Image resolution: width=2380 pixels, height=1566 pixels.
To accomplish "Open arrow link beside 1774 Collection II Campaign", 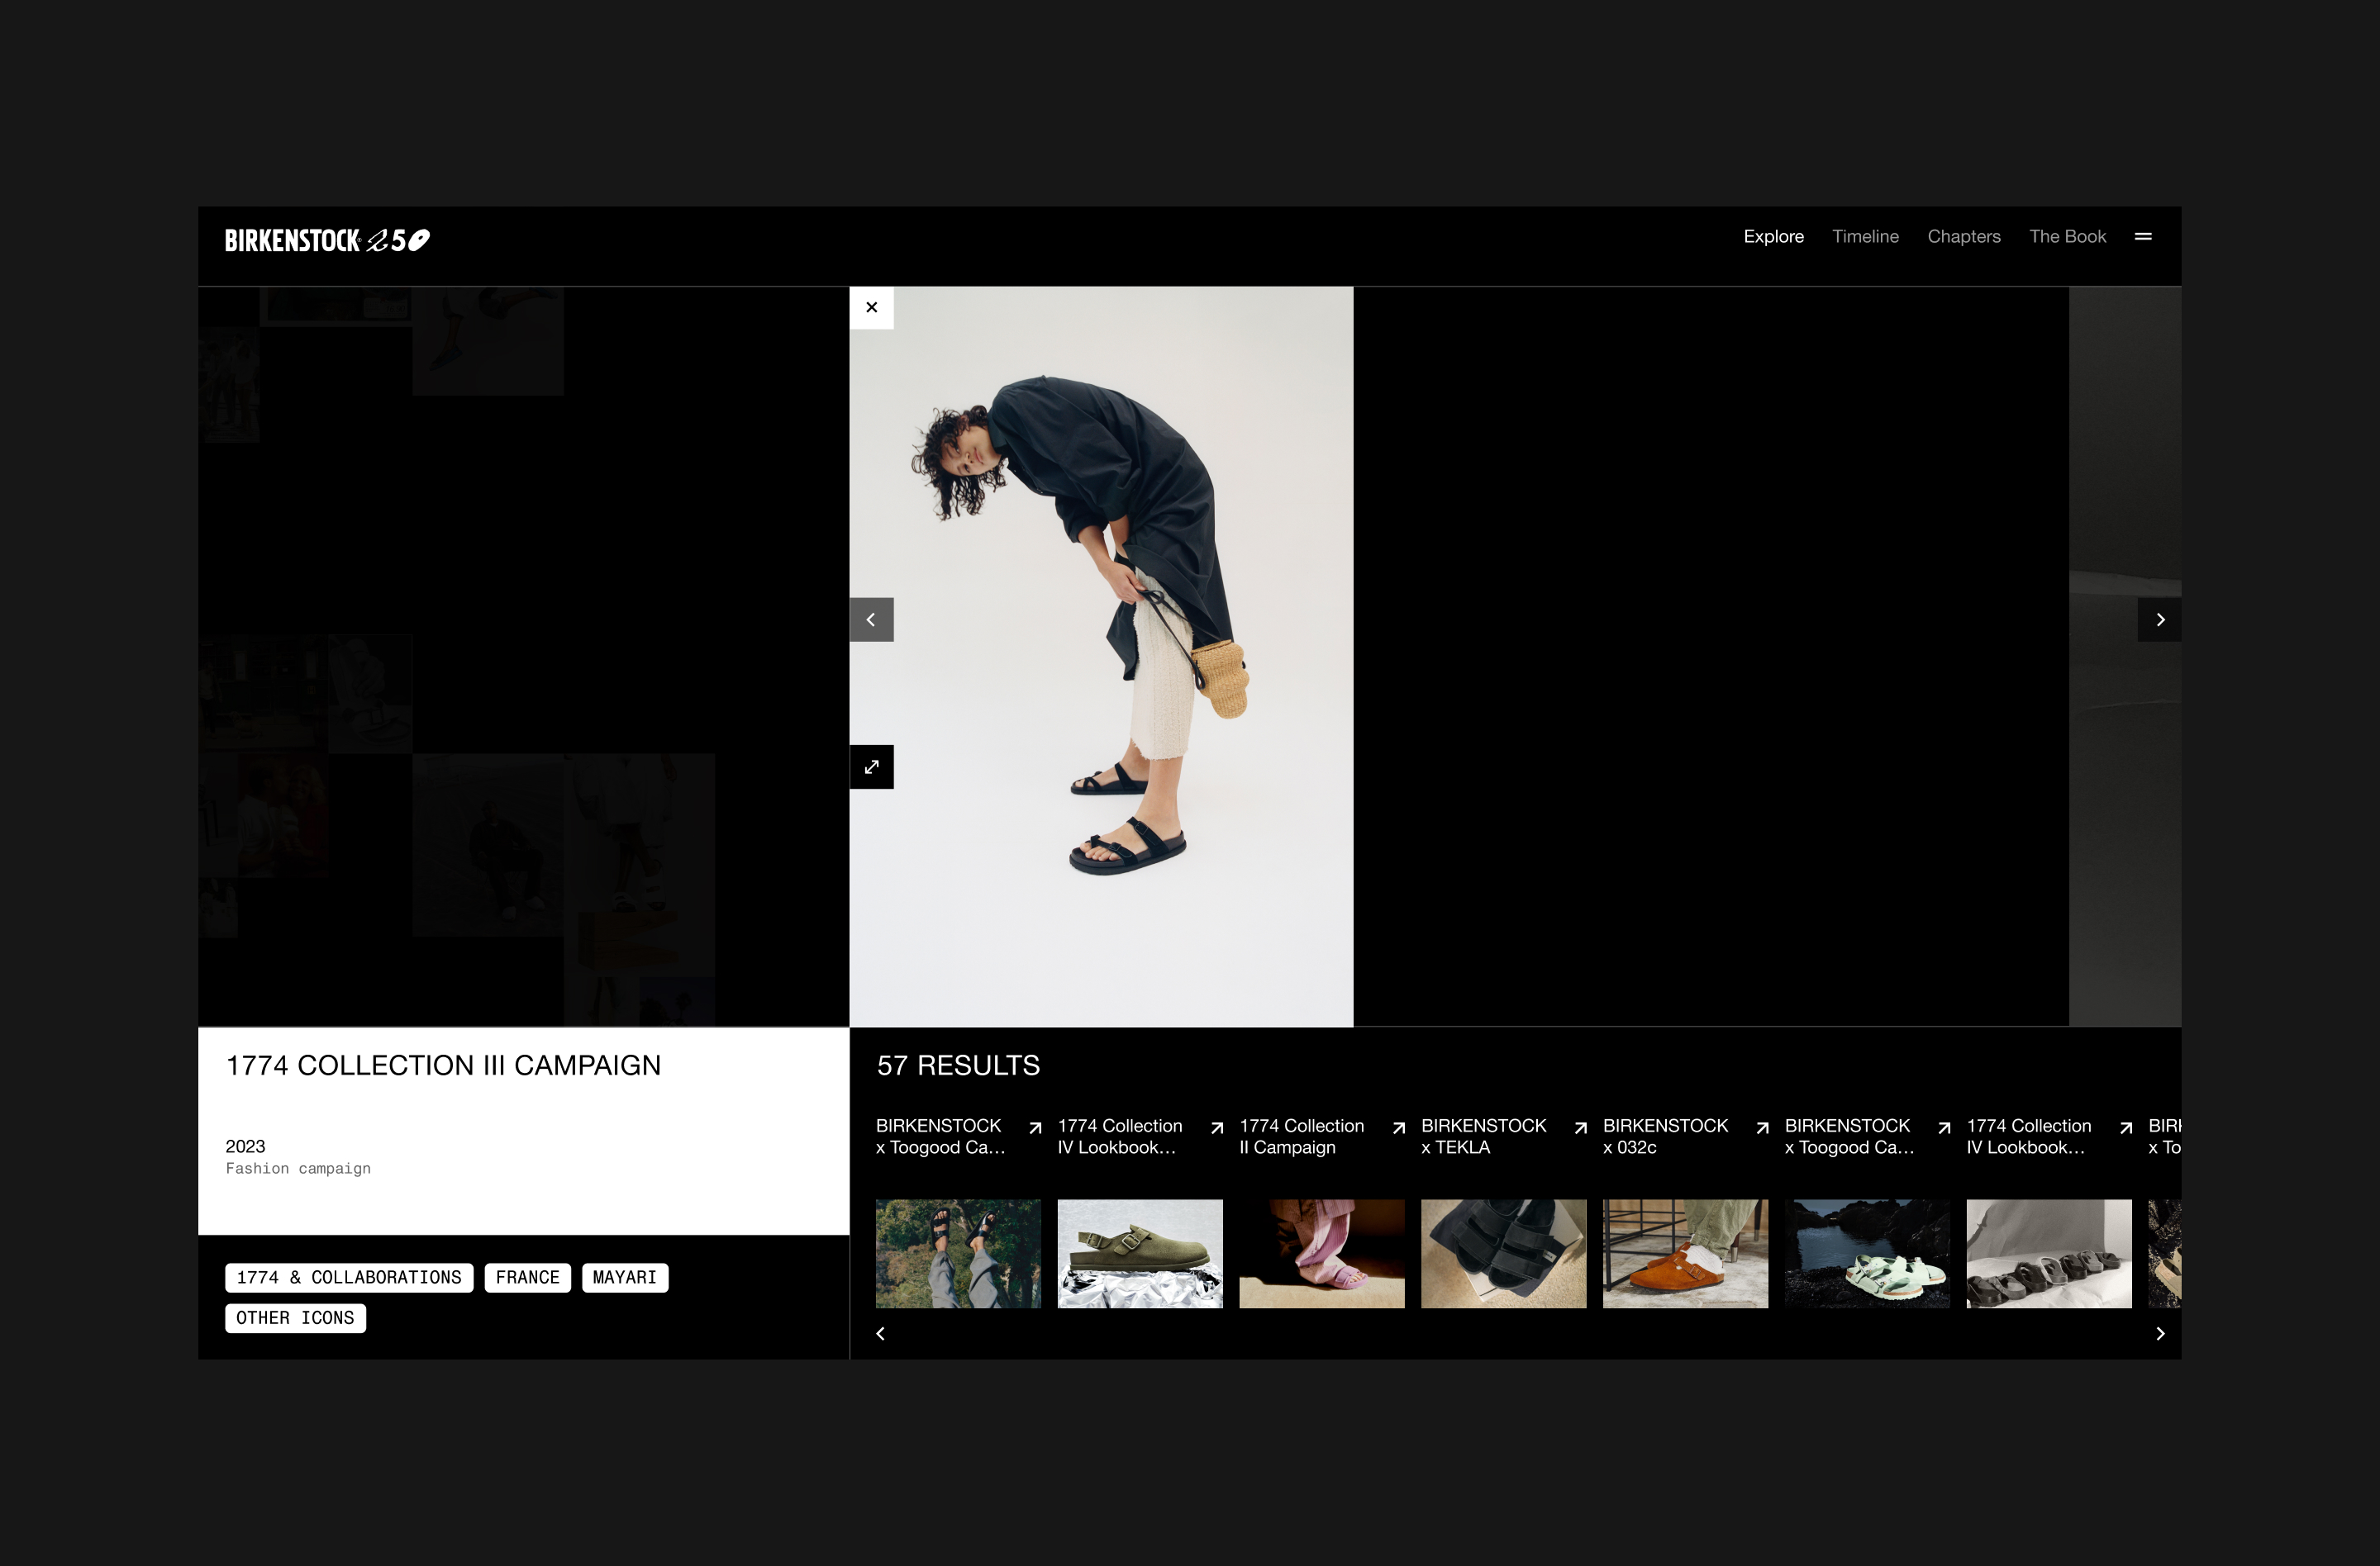I will coord(1398,1127).
